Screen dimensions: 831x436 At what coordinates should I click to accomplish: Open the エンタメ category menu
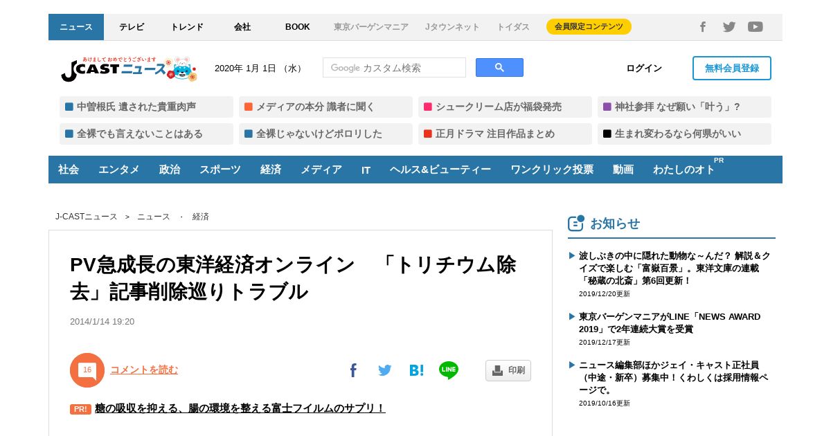(x=119, y=170)
